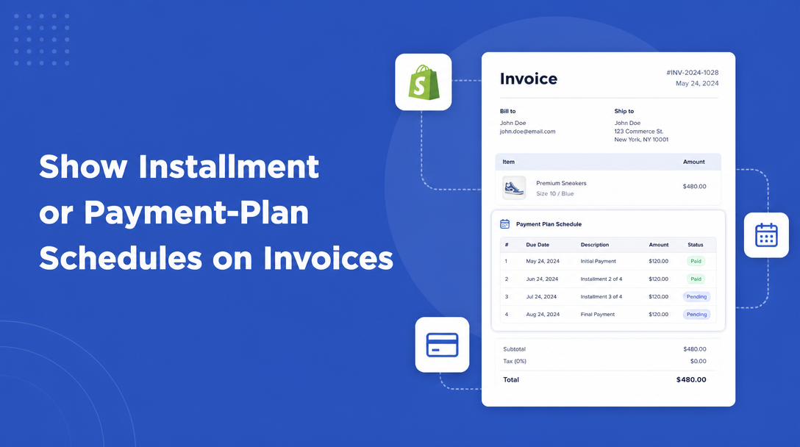Click the Due Date column header
The image size is (800, 447).
pyautogui.click(x=537, y=245)
